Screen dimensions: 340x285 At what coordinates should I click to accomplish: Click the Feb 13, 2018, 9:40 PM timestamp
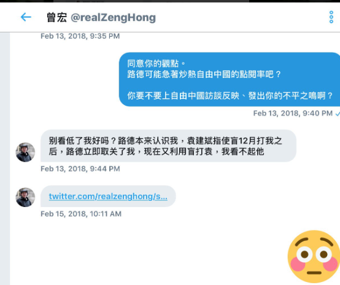click(x=293, y=113)
